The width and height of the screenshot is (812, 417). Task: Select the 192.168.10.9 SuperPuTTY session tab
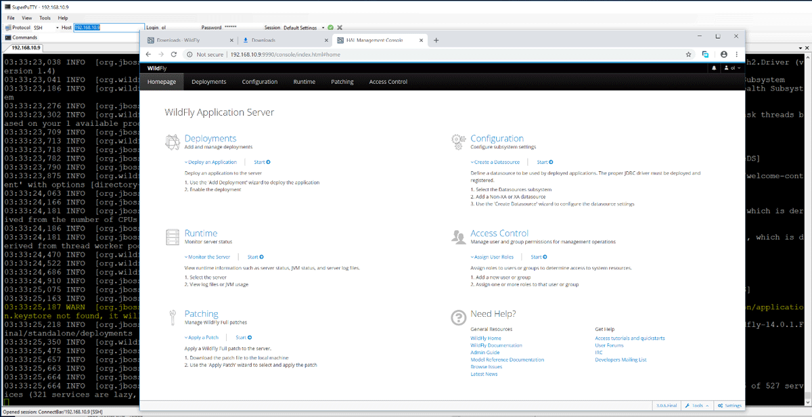tap(26, 48)
